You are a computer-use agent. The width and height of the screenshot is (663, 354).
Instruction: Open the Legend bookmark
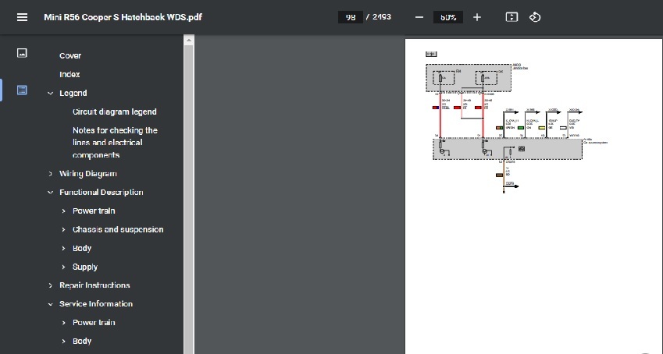click(x=73, y=93)
